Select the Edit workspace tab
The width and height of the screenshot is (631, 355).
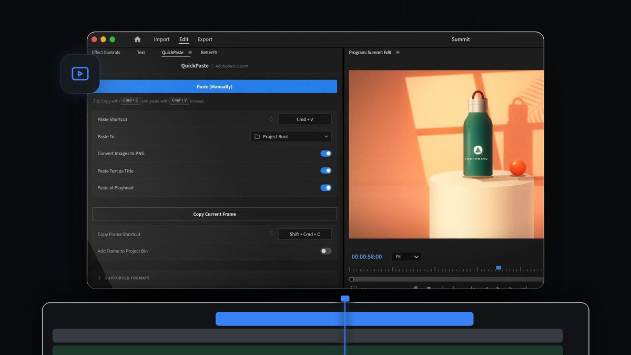184,39
